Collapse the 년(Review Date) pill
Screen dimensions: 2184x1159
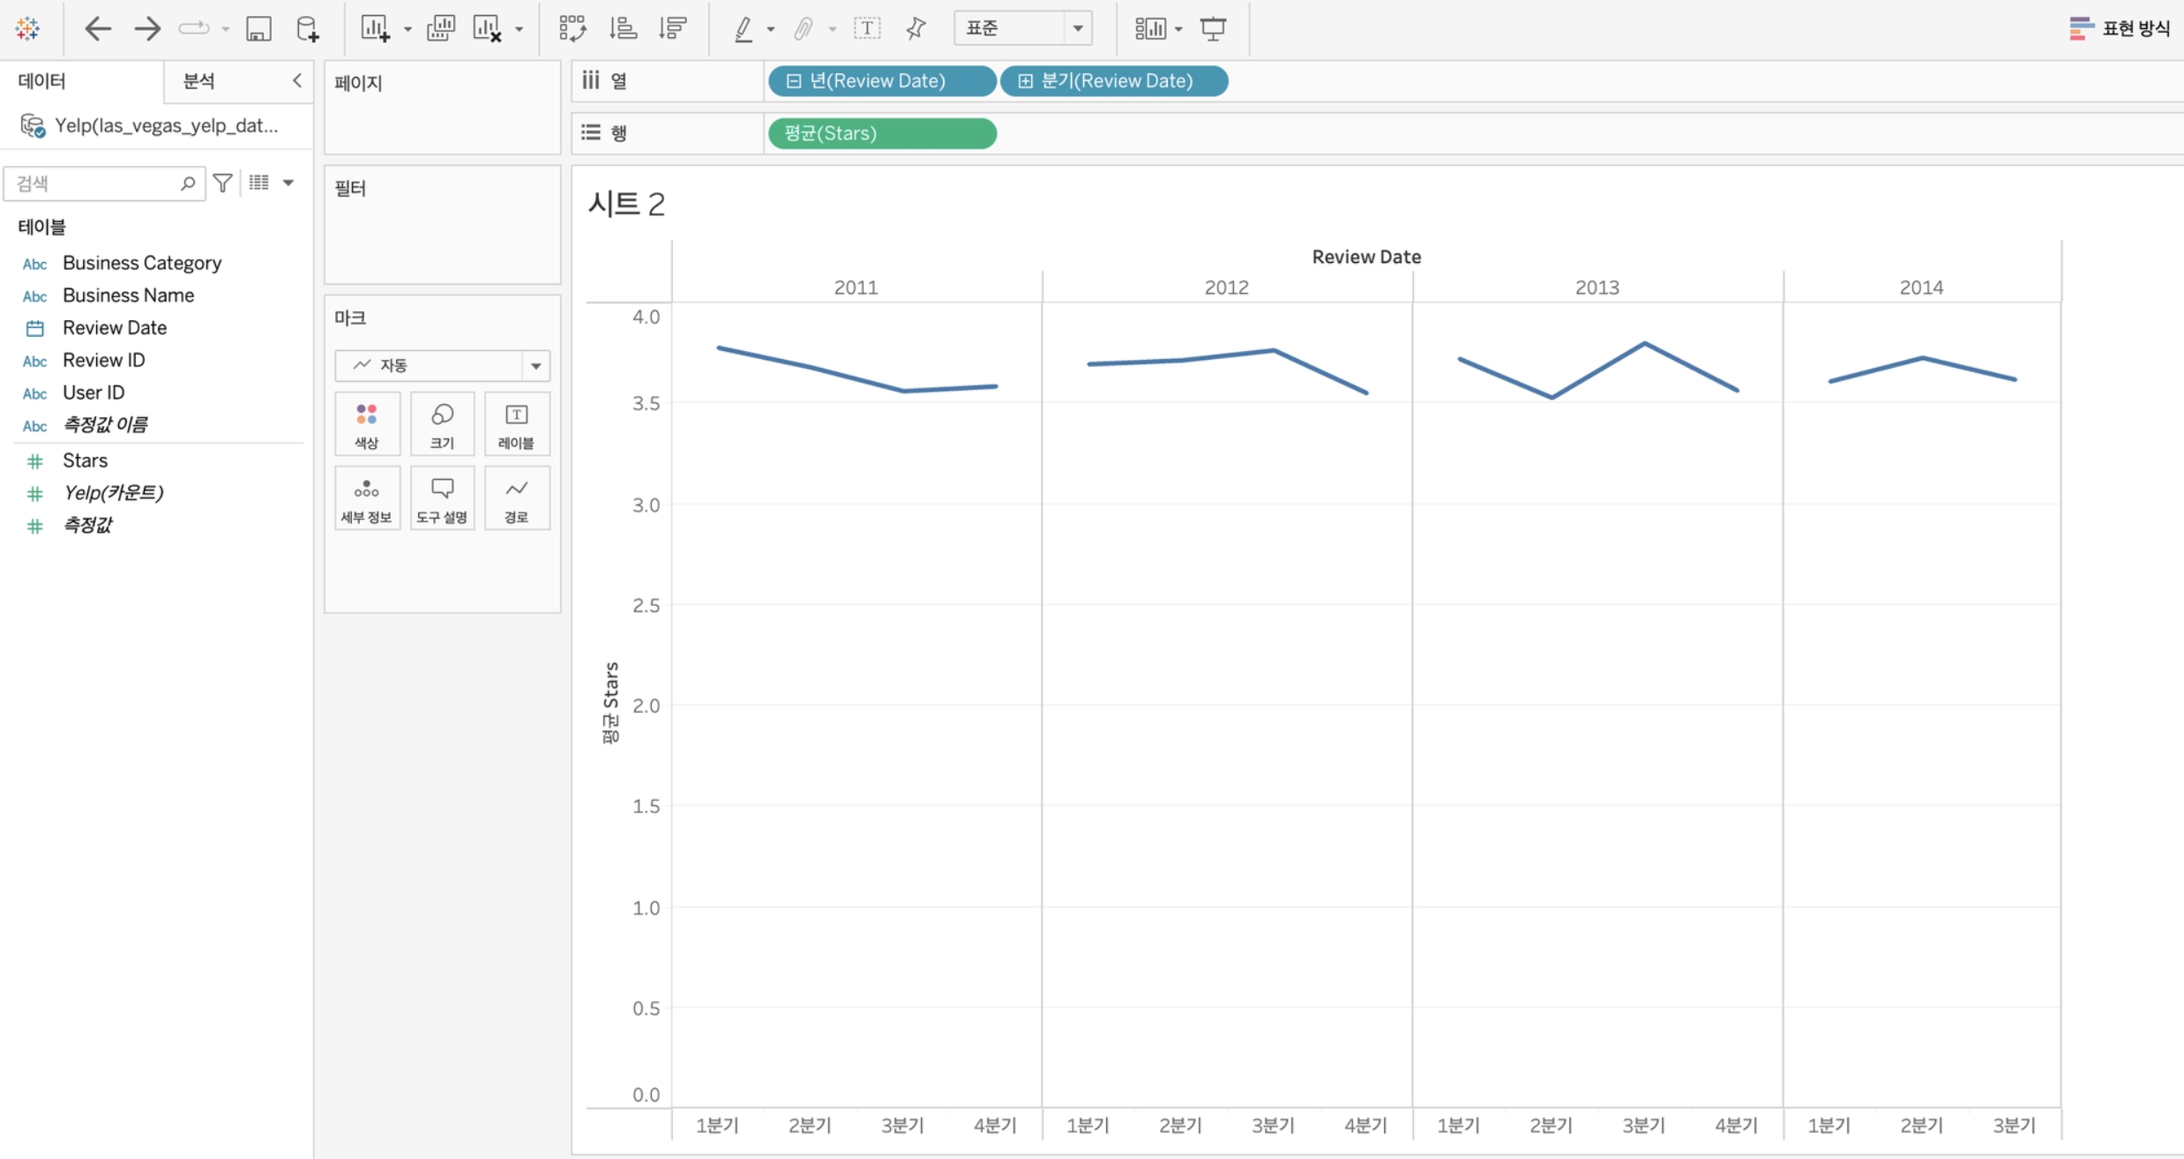794,81
